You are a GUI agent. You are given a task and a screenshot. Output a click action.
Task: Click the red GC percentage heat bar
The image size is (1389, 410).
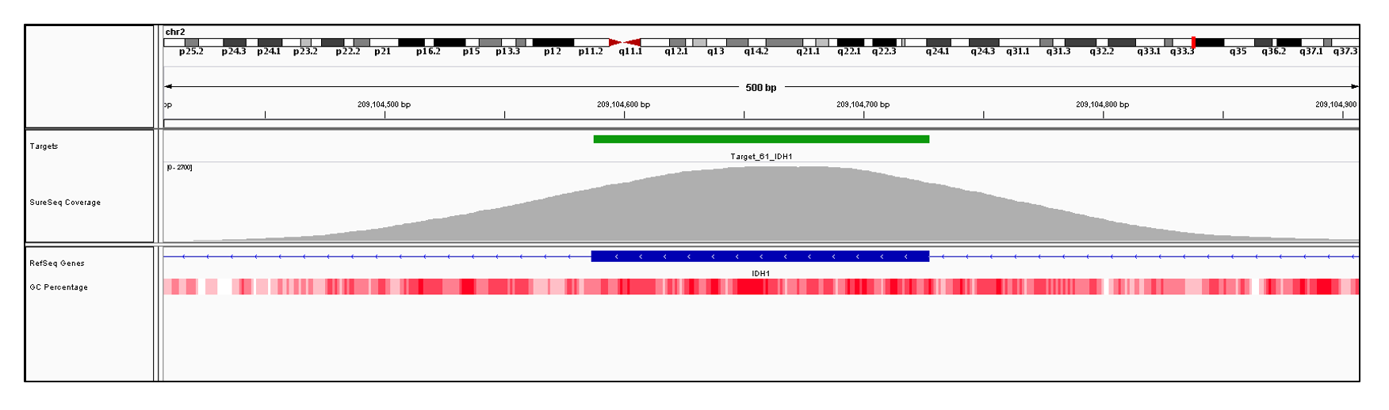click(761, 287)
